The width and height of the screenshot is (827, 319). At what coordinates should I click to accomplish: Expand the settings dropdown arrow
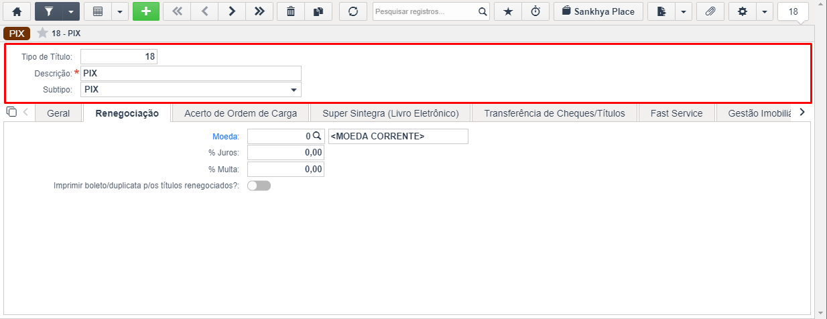pos(765,11)
